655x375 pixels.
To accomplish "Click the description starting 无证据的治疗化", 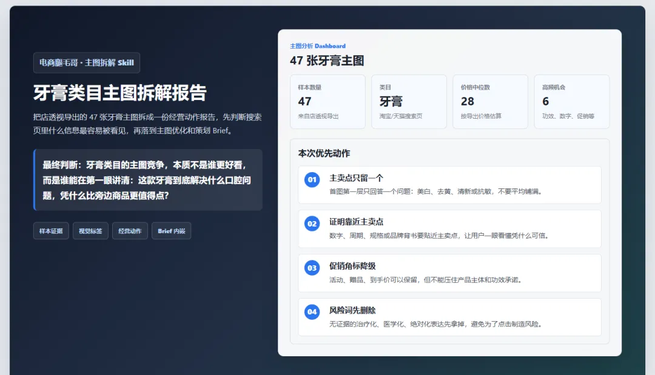I will [437, 324].
